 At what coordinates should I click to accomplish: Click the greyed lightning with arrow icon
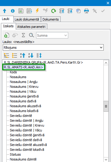(45, 11)
